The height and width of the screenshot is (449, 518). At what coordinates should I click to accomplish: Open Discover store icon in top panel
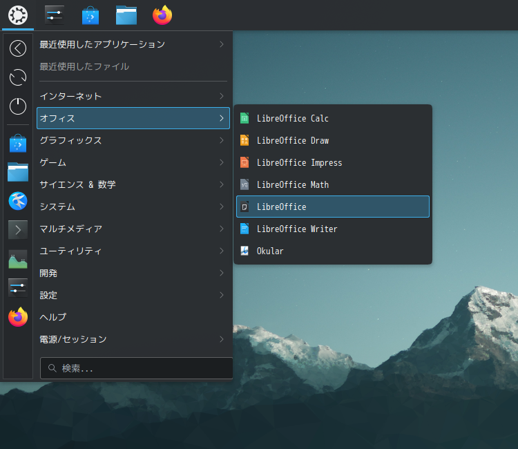(x=90, y=15)
